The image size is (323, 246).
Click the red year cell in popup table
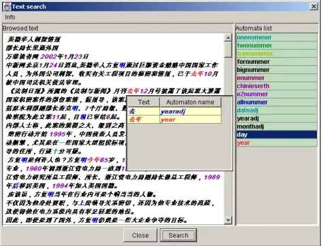coord(190,120)
